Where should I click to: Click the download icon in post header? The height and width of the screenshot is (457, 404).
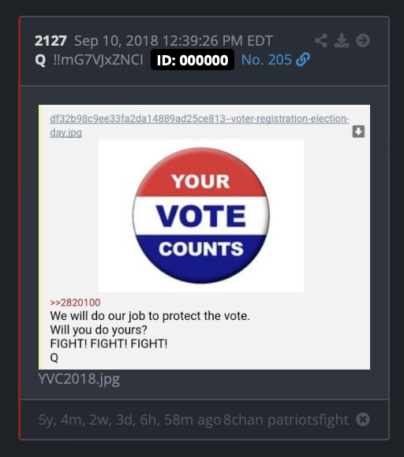click(x=342, y=40)
